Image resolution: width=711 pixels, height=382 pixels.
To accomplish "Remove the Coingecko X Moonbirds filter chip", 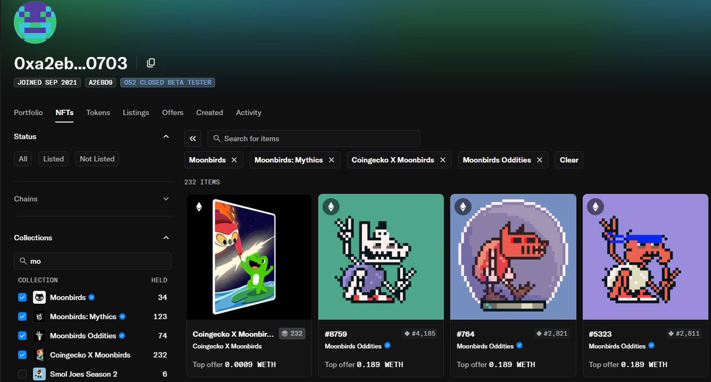I will (443, 160).
